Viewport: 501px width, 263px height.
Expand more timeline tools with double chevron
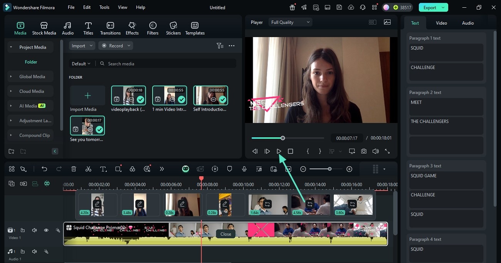pos(161,169)
